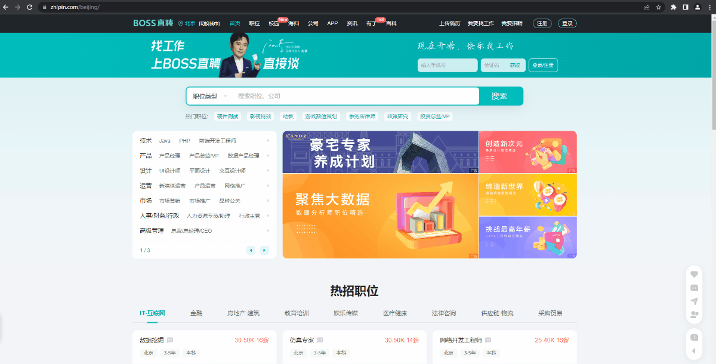Click the 上传简历 link
Screen dimensions: 716x364
pos(450,23)
